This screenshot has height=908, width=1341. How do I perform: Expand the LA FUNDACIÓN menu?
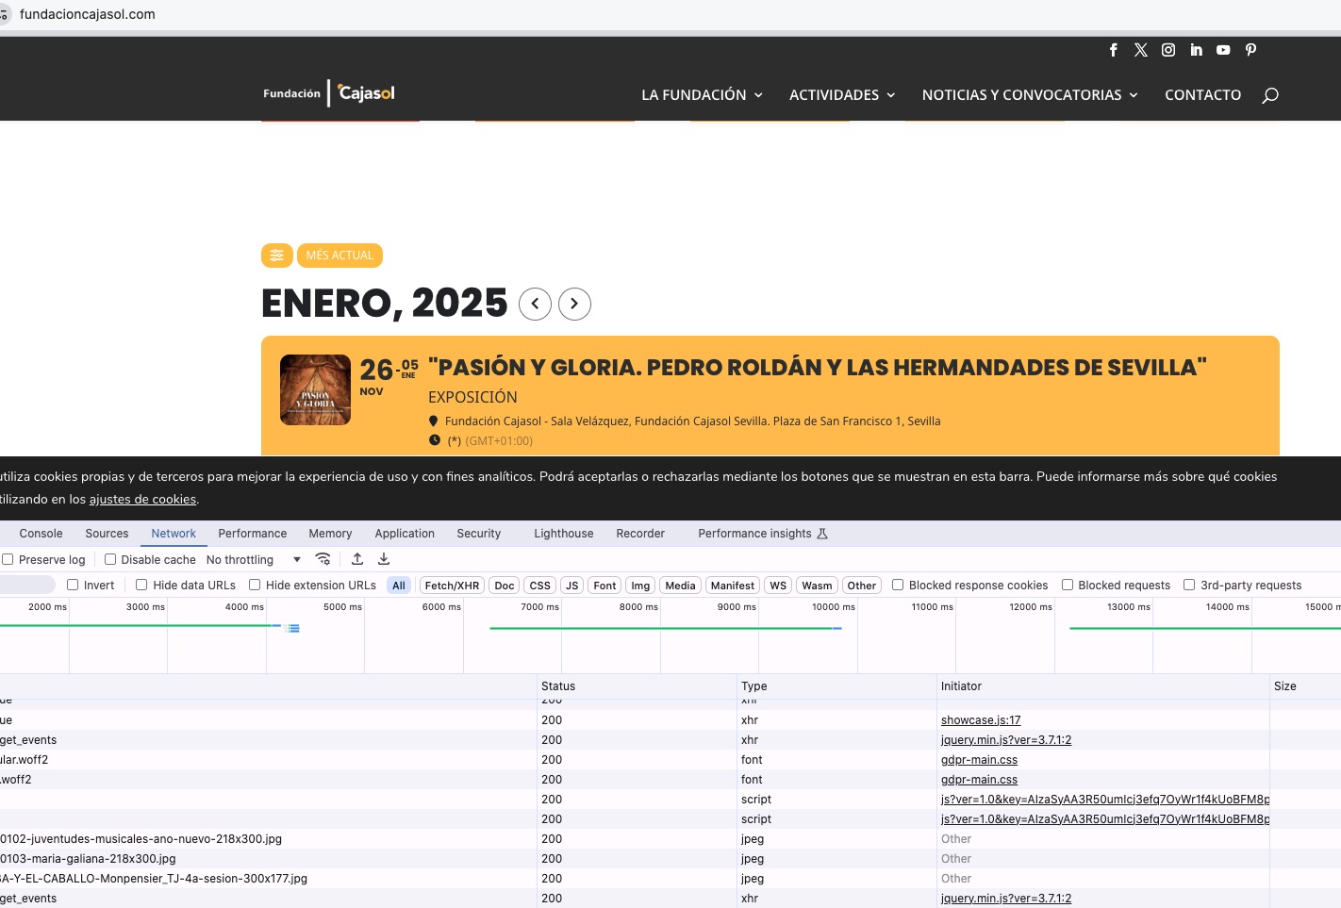point(702,95)
